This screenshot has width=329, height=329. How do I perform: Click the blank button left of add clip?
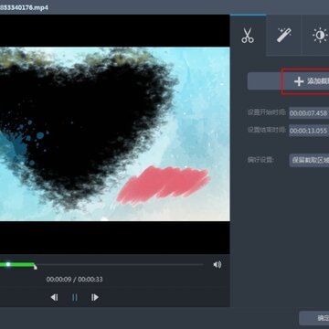(264, 81)
